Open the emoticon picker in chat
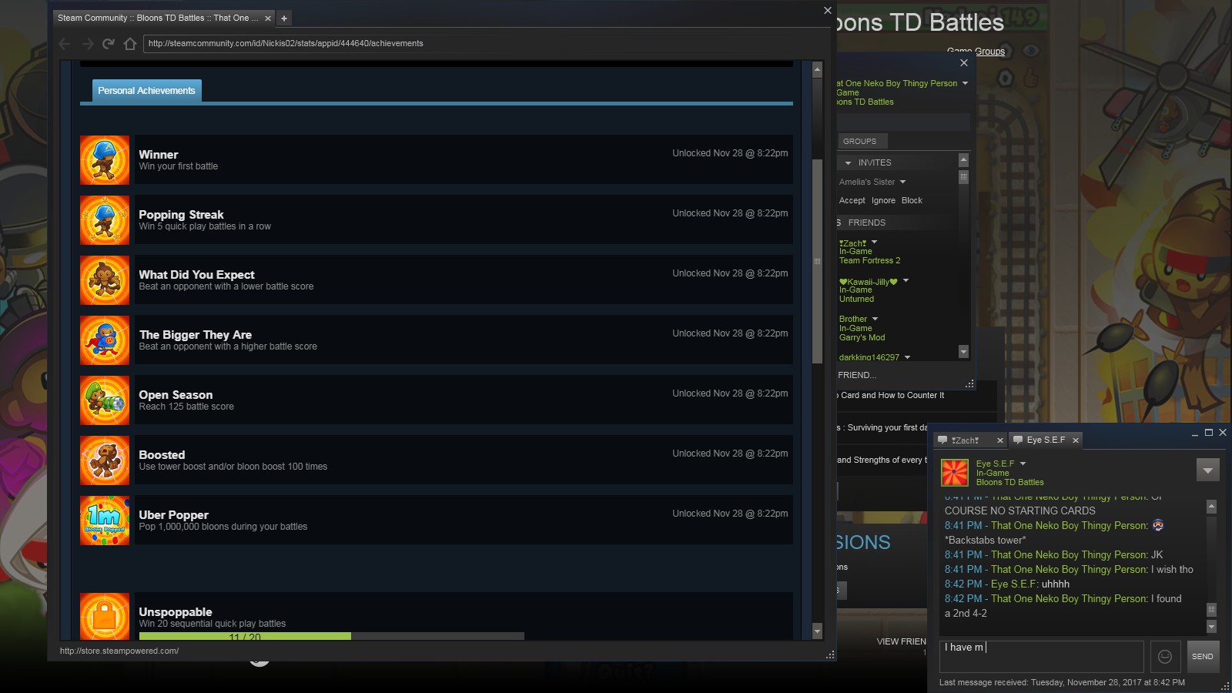This screenshot has width=1232, height=693. 1165,657
